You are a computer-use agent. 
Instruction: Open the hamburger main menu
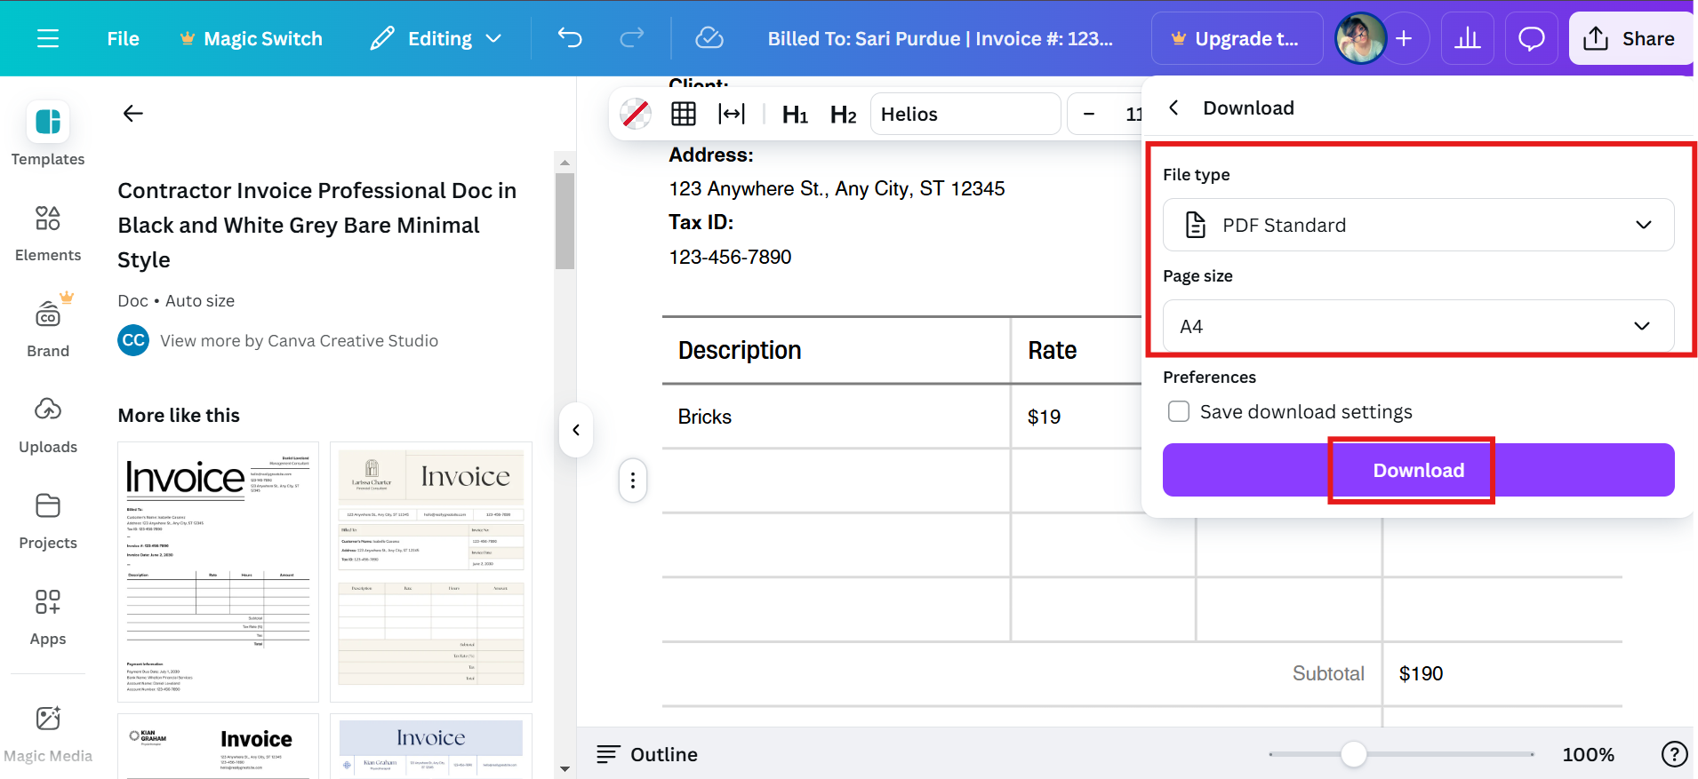(48, 38)
